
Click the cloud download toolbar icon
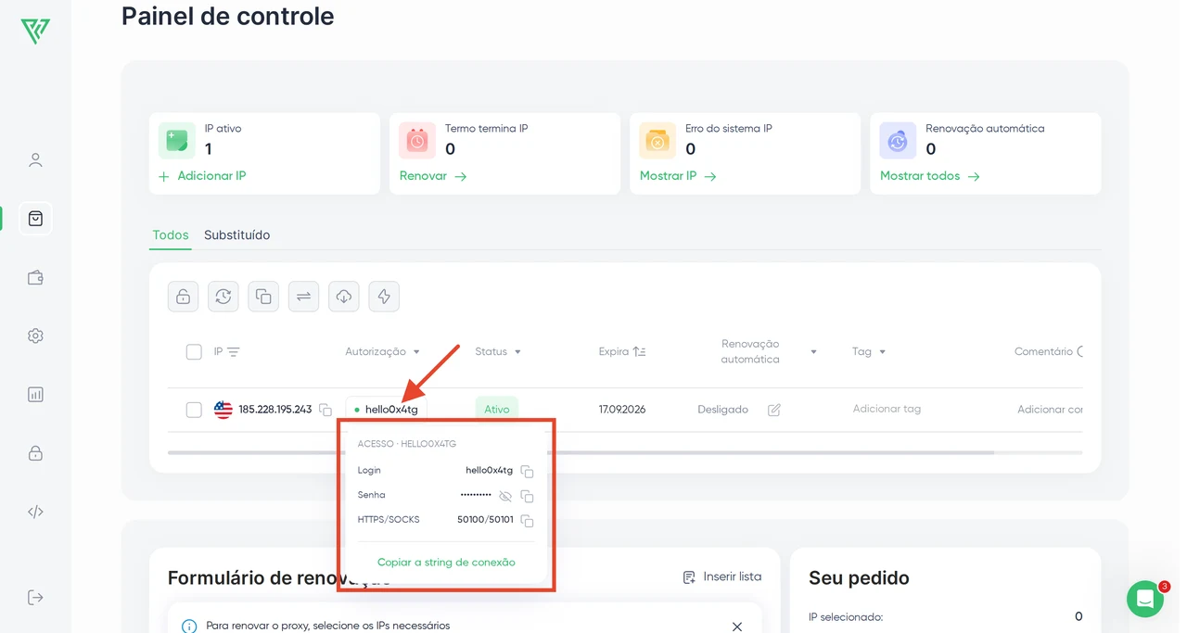[344, 297]
